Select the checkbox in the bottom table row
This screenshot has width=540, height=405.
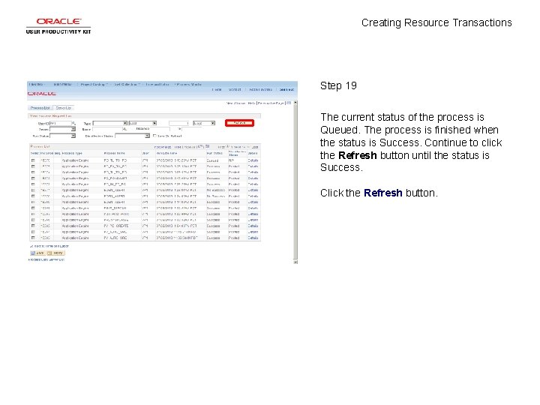[x=33, y=238]
